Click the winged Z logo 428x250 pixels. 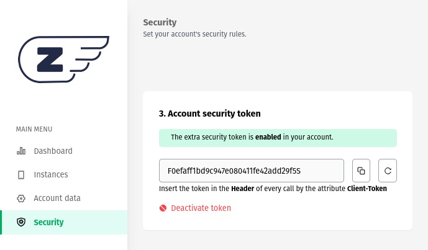coord(63,59)
